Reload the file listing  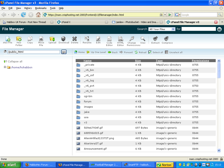(141, 52)
